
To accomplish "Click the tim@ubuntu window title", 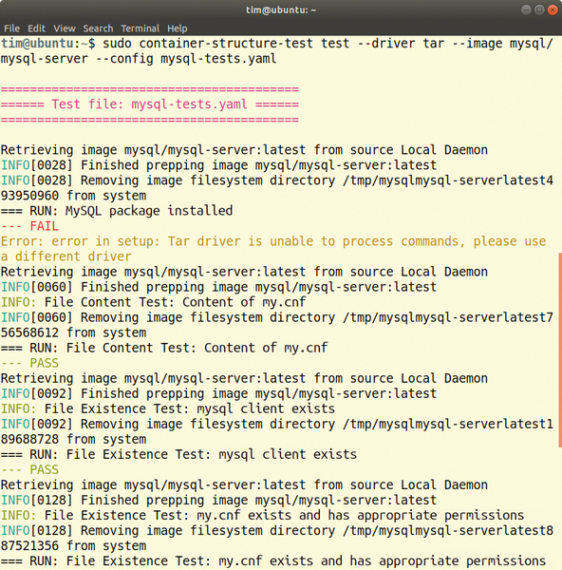I will [281, 9].
